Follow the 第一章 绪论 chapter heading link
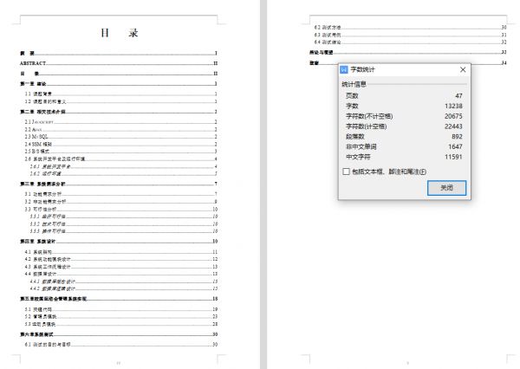The height and width of the screenshot is (369, 520). (36, 83)
